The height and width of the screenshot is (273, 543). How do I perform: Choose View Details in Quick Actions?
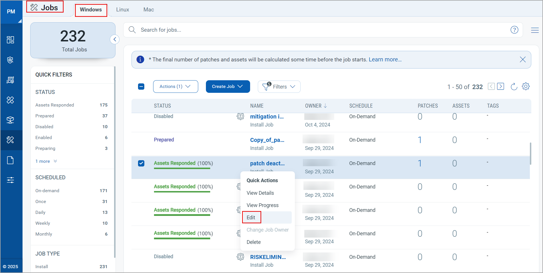pos(260,193)
